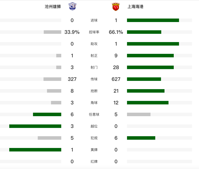
Task: Select the 进球 stat label
Action: click(x=94, y=20)
